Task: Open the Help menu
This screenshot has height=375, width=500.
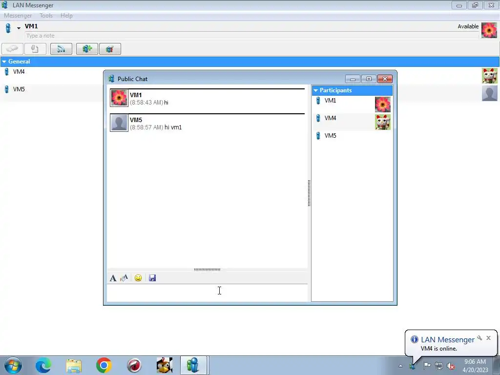Action: [x=66, y=15]
